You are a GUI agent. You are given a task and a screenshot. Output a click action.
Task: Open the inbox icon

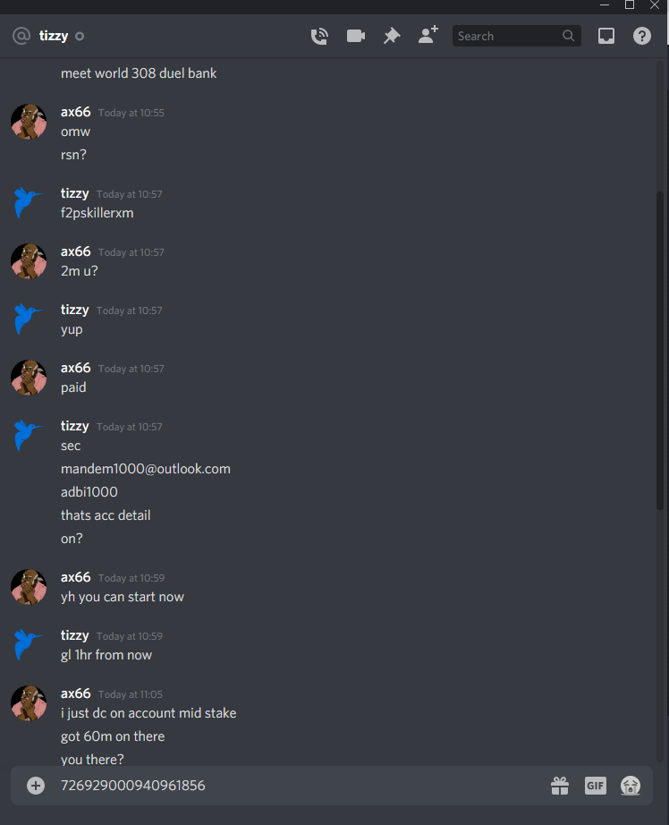606,36
